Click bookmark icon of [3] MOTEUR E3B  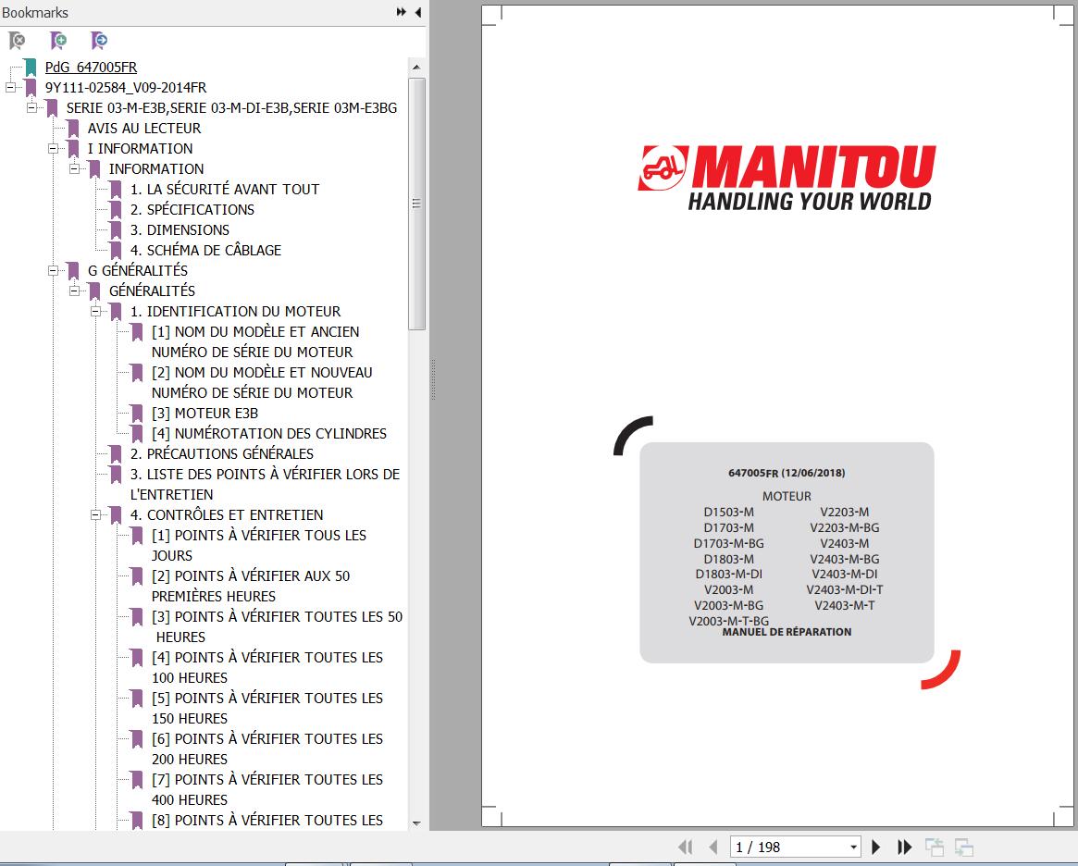(x=137, y=414)
